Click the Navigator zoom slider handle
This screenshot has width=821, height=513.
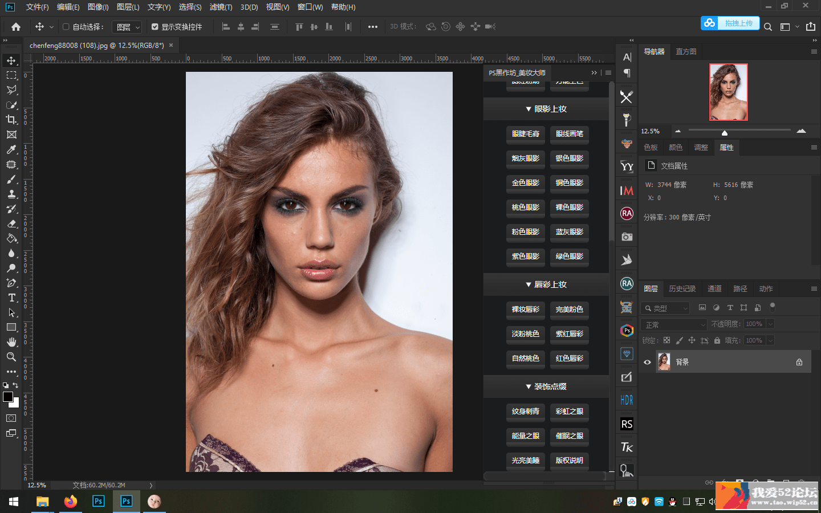pyautogui.click(x=725, y=132)
